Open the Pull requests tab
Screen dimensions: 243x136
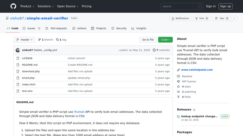pos(56,29)
